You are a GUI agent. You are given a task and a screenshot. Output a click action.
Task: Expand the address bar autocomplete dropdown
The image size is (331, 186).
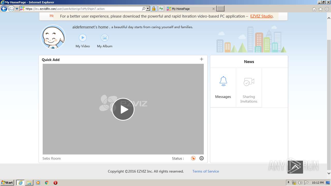pos(148,9)
